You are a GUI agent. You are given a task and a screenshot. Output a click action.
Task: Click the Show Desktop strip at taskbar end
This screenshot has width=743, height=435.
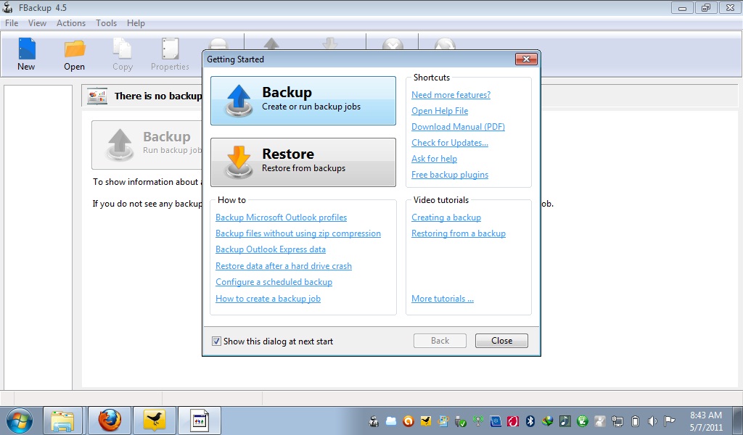tap(738, 420)
